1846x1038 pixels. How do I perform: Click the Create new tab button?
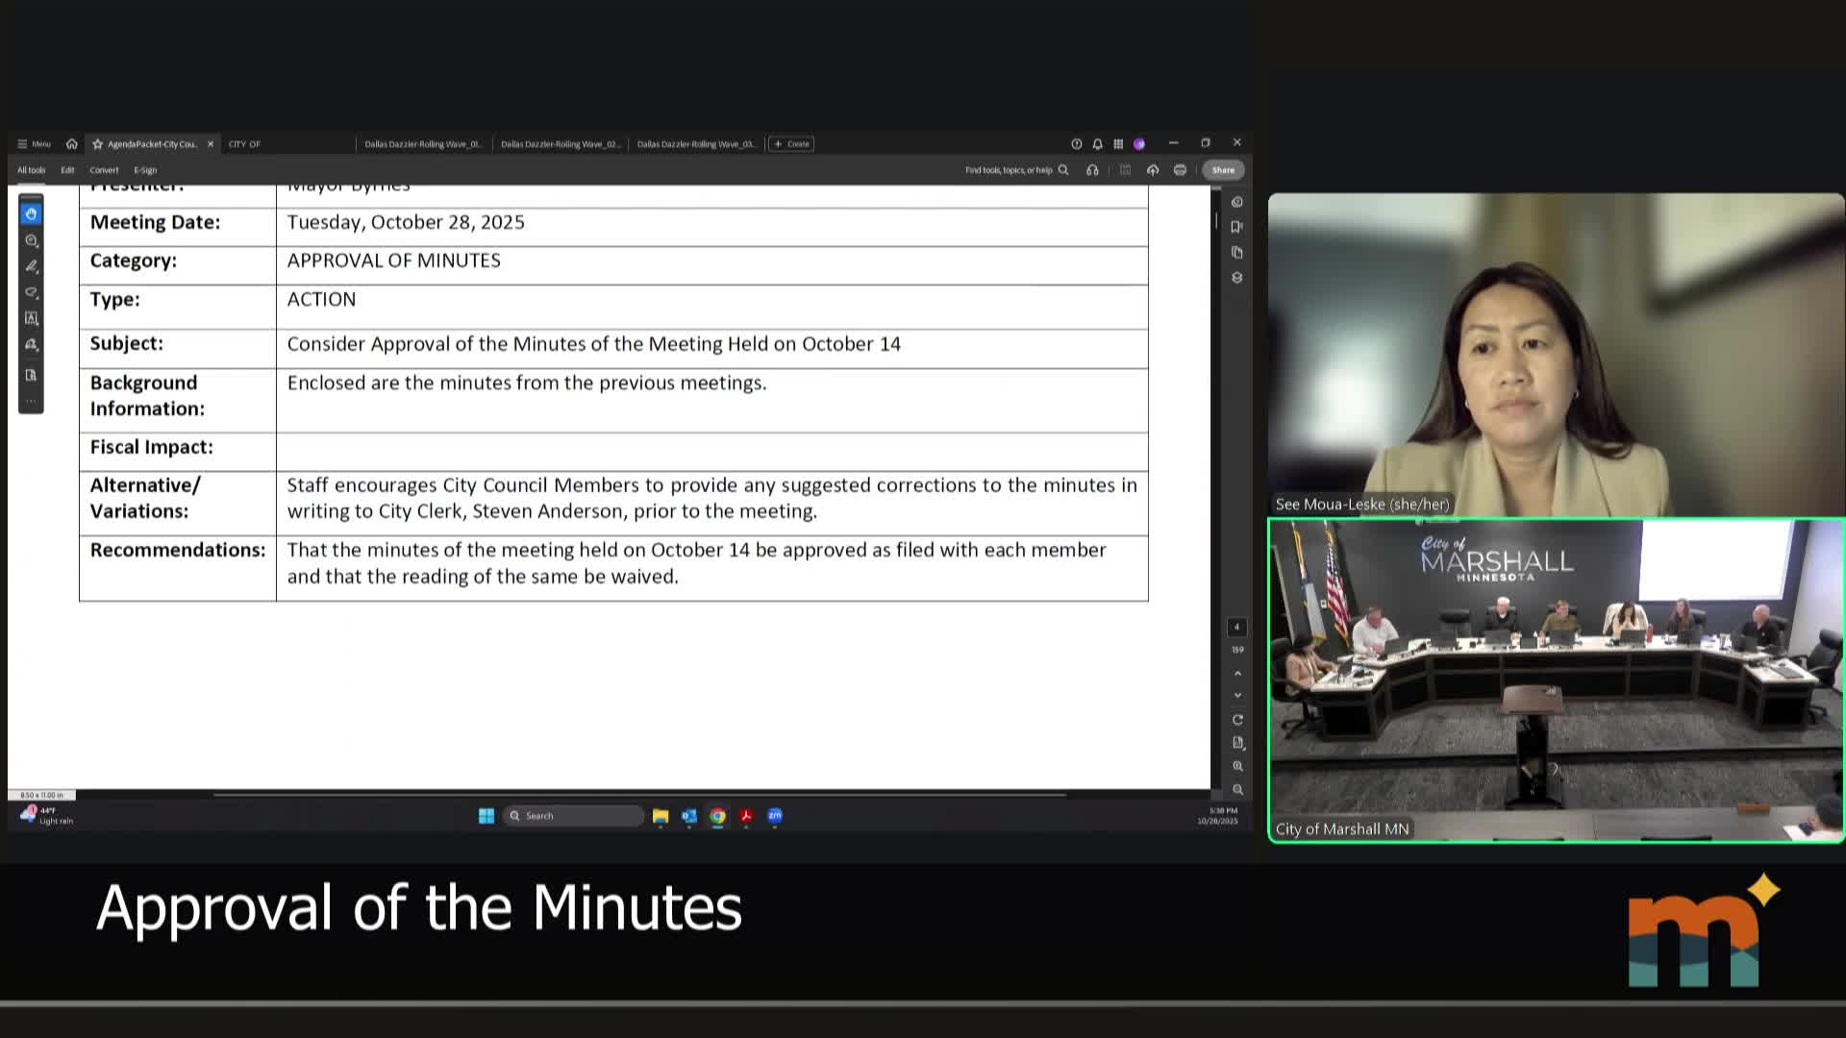791,144
